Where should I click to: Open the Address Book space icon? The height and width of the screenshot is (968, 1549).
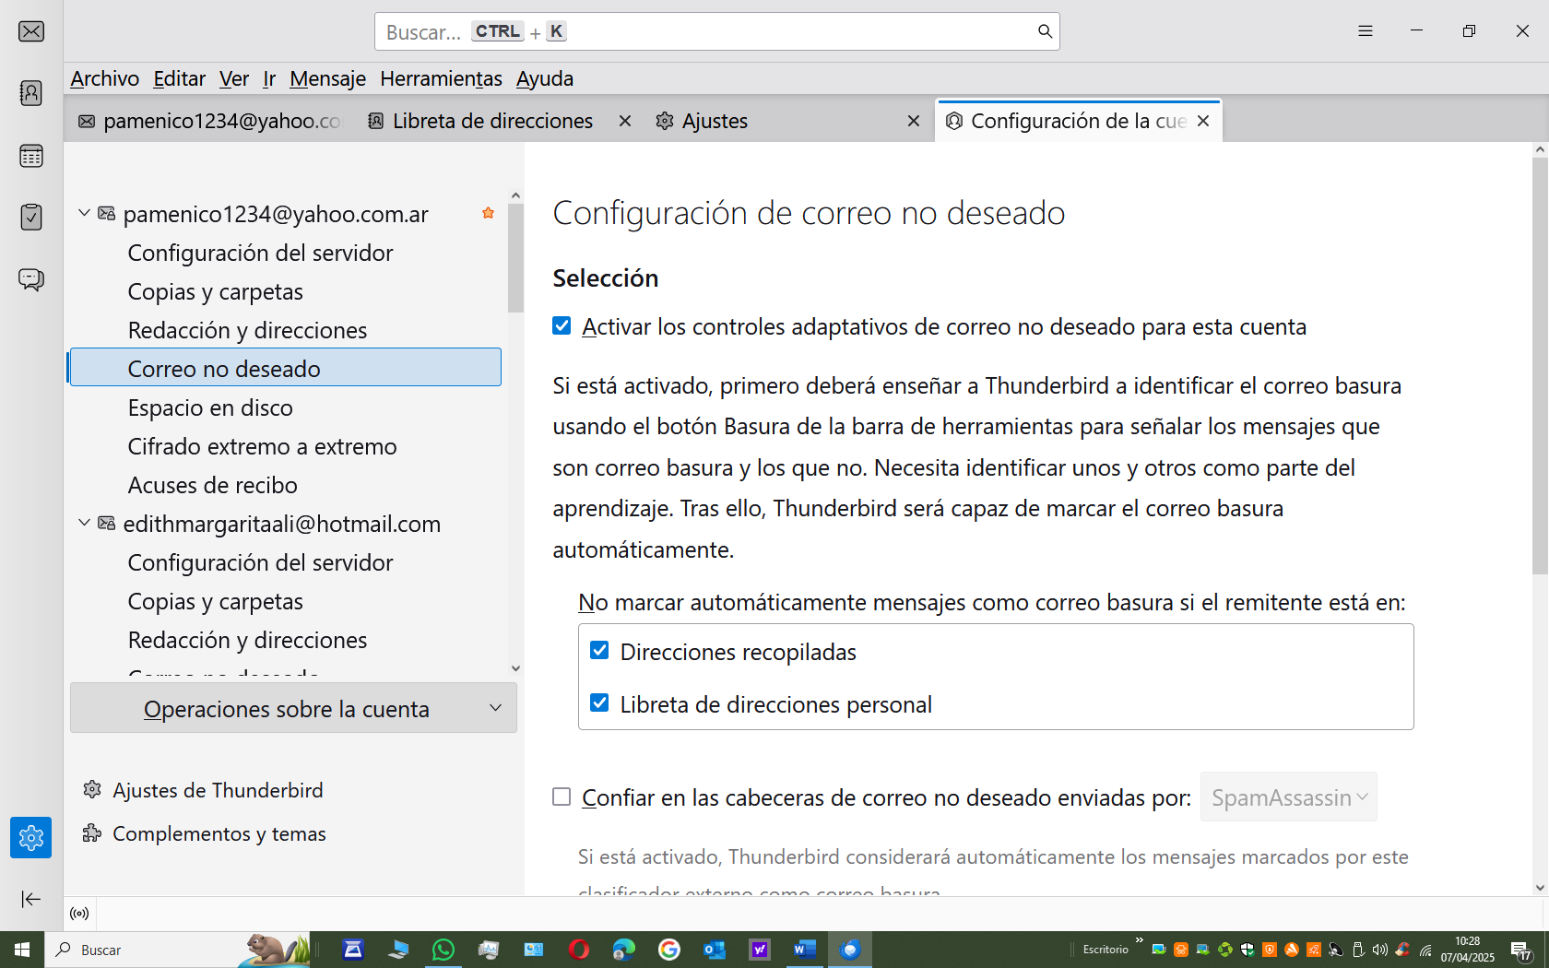coord(31,93)
